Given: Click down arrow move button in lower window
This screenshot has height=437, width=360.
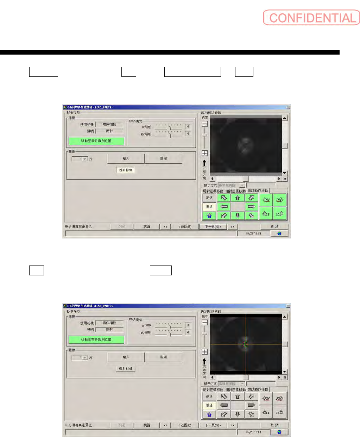Looking at the screenshot, I should [238, 414].
